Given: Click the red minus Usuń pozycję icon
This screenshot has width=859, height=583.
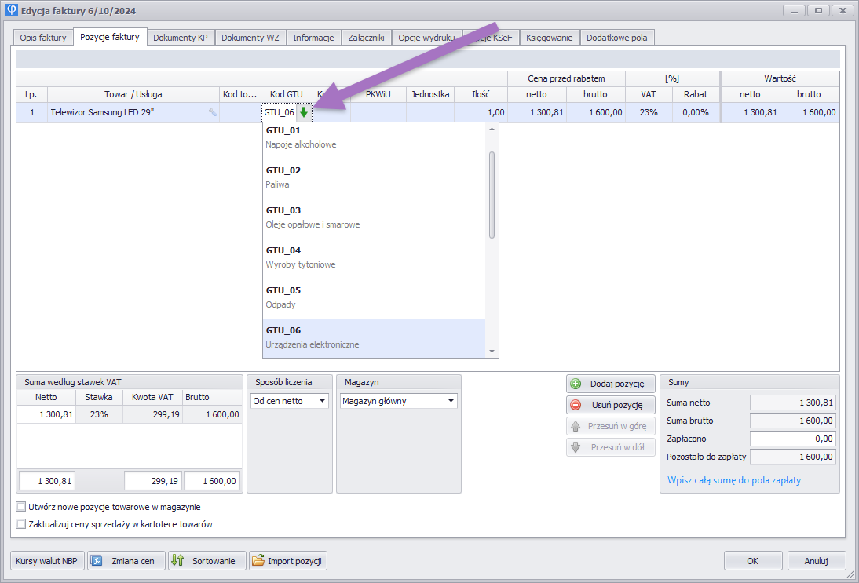Looking at the screenshot, I should pos(576,405).
